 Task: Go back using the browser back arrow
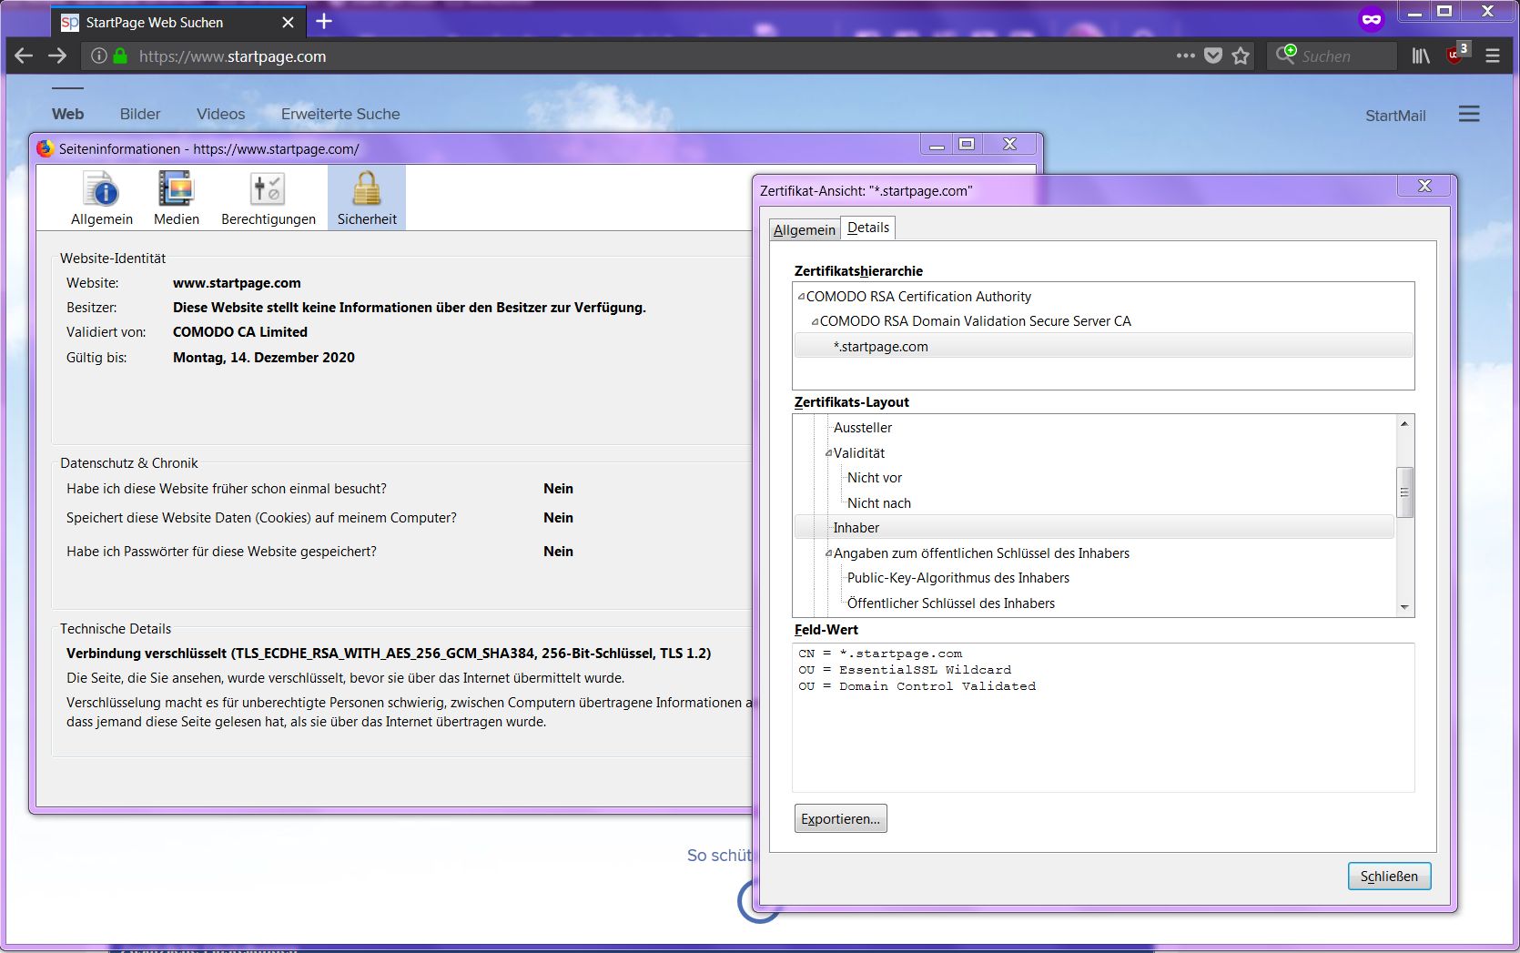tap(24, 56)
